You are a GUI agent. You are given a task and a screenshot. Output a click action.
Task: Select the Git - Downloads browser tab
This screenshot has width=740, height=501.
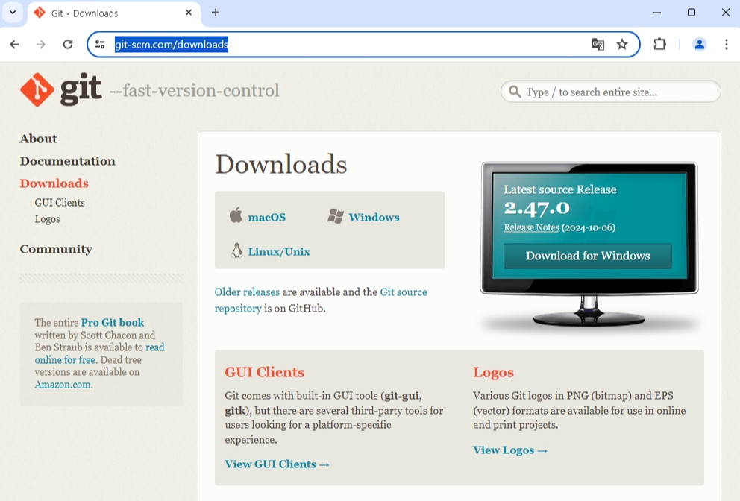(113, 13)
